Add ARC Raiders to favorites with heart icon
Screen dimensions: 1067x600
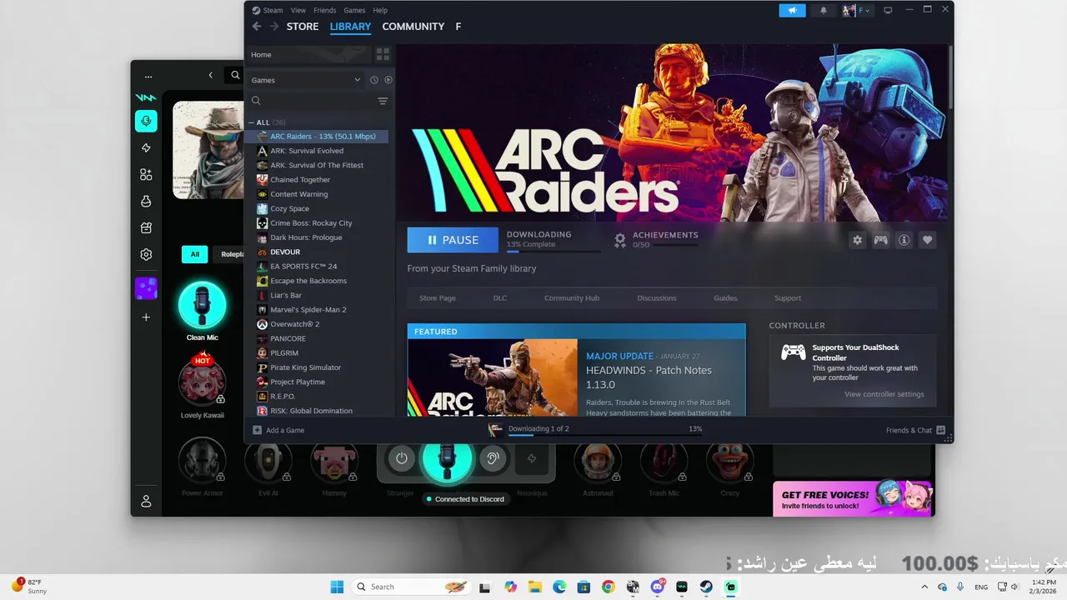click(x=927, y=240)
